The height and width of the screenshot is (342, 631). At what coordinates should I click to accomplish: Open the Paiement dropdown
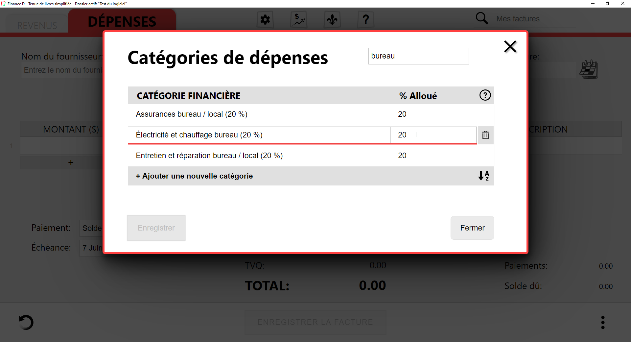coord(92,228)
